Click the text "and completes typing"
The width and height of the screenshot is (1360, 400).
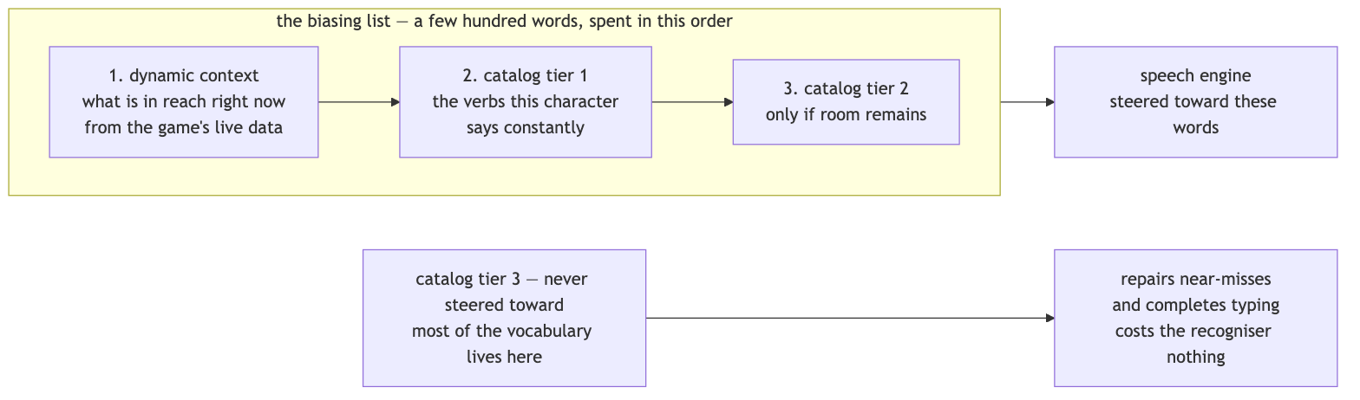pyautogui.click(x=1195, y=306)
